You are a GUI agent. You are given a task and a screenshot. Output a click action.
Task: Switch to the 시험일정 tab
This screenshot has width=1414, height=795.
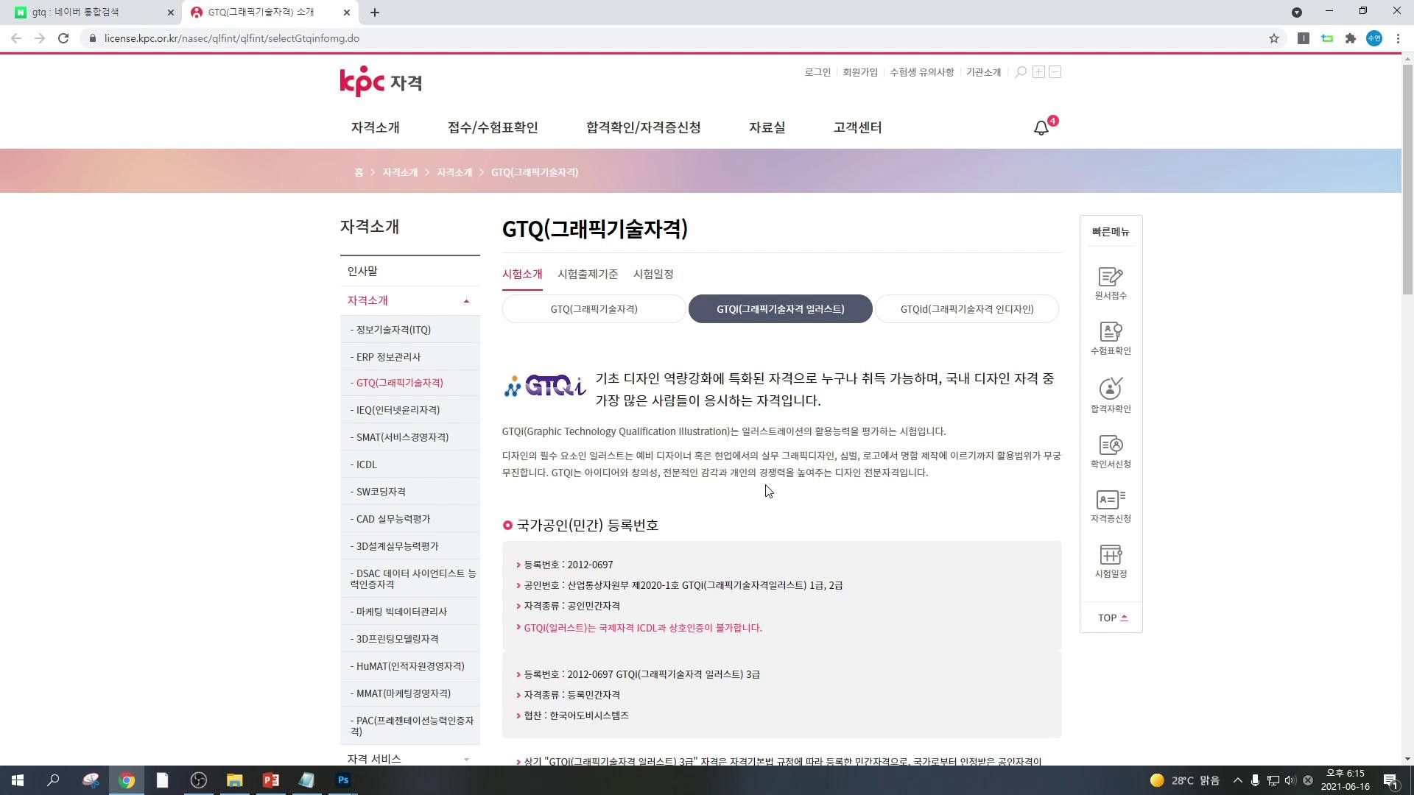pos(653,274)
